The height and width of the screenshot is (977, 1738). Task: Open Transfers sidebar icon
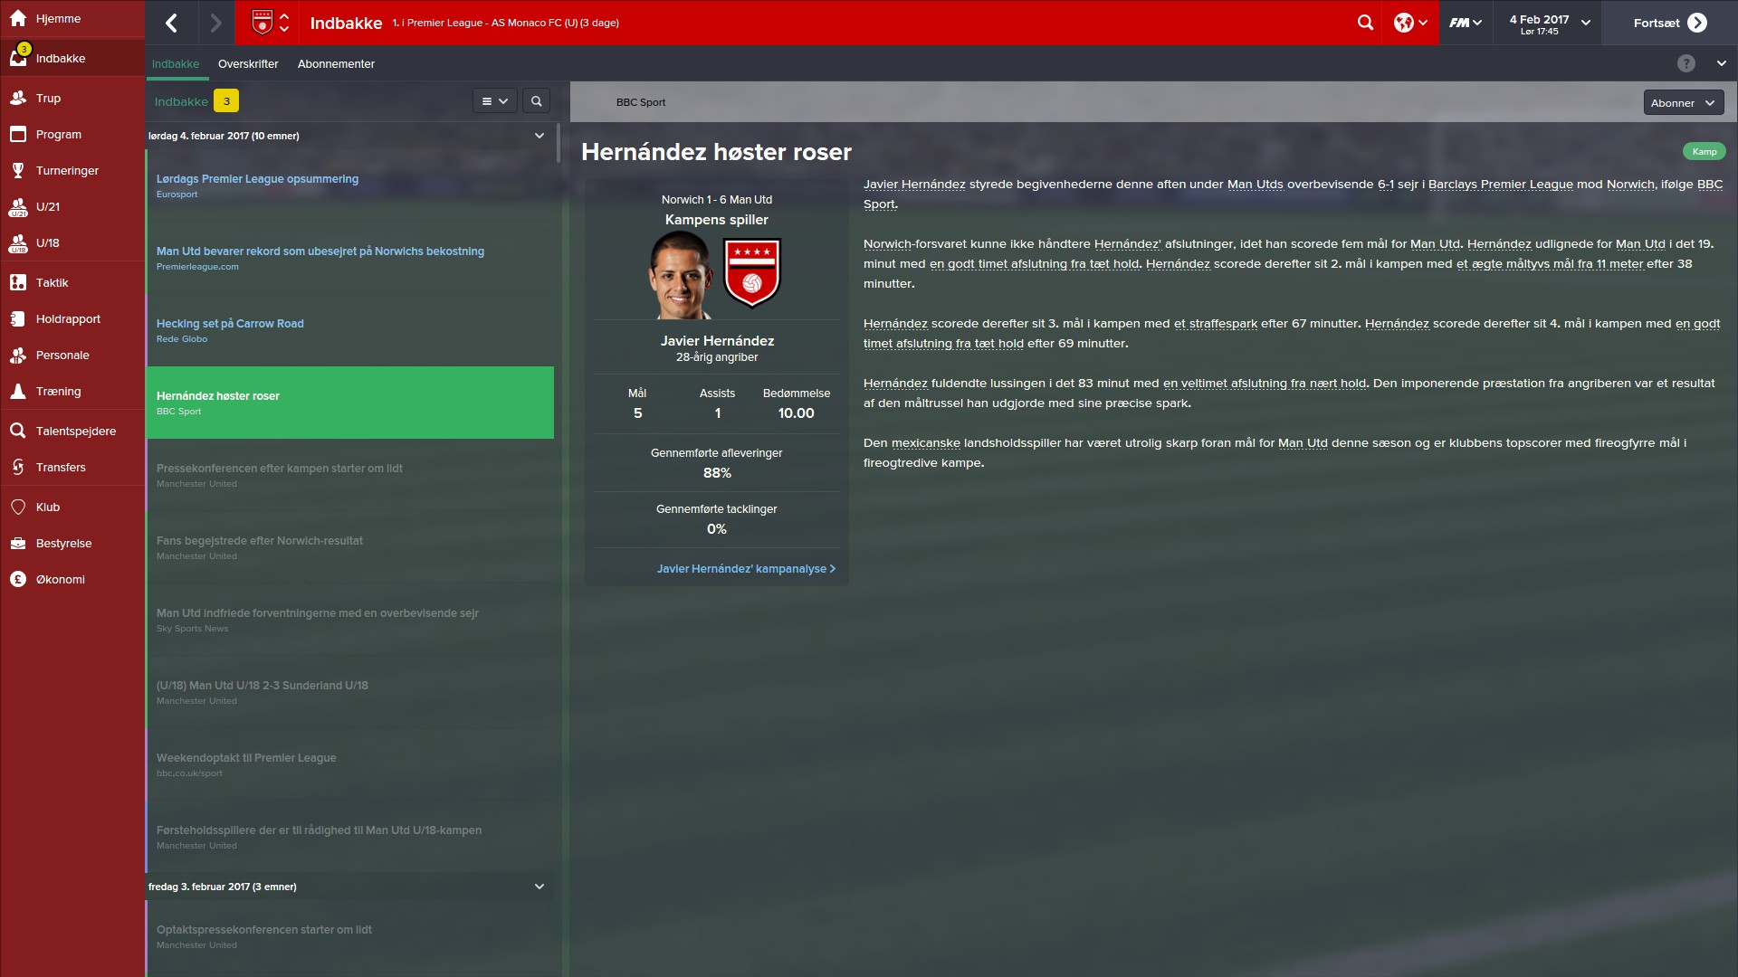(18, 467)
